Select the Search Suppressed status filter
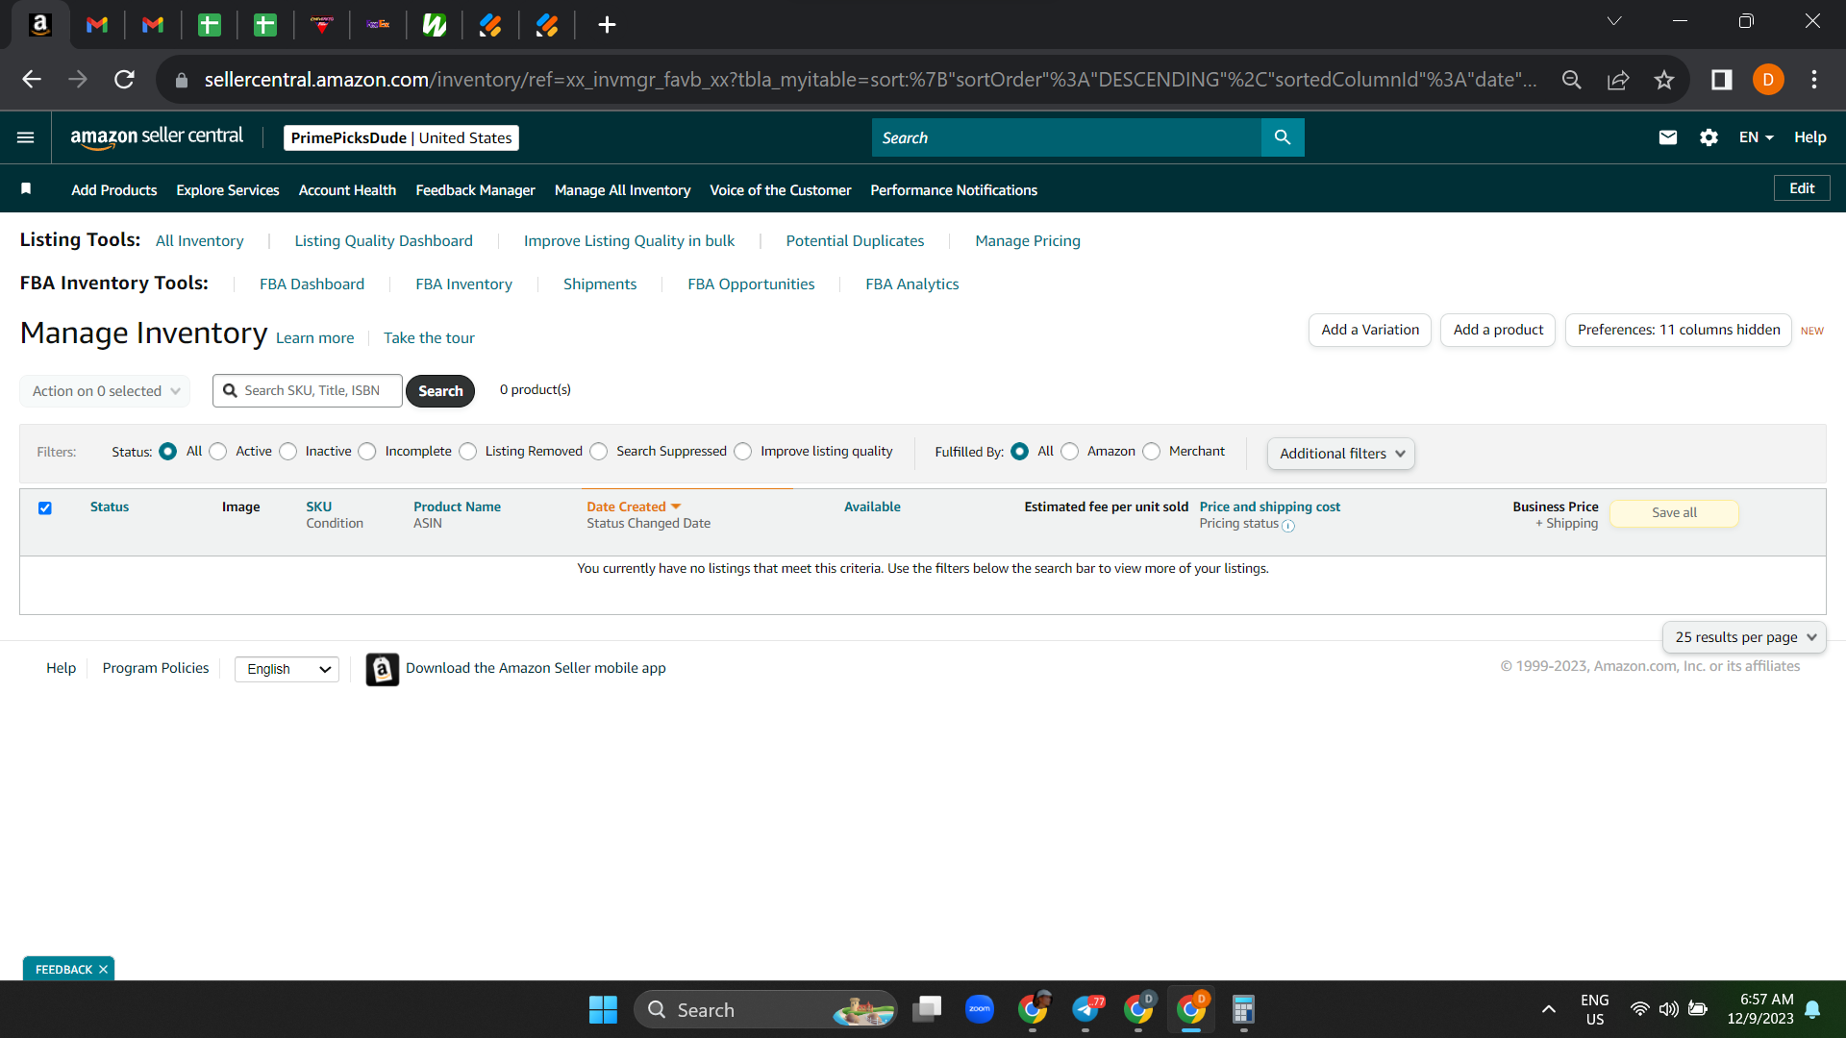 click(599, 452)
